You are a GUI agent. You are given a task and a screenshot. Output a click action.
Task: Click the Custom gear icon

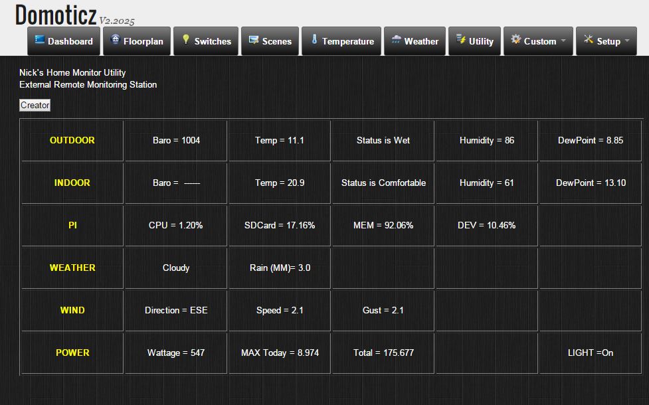[515, 39]
